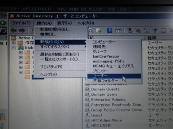The image size is (173, 129).
Task: Click the green back button in HPC window
Action: [3, 23]
